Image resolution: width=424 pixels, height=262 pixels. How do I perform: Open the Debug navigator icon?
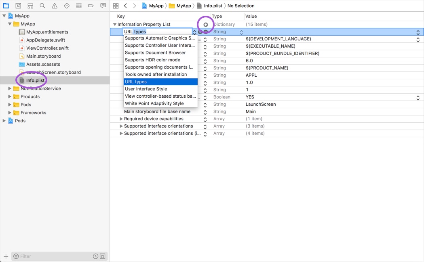79,5
